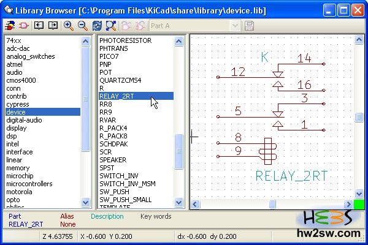Zoom out of the component view

click(x=82, y=26)
